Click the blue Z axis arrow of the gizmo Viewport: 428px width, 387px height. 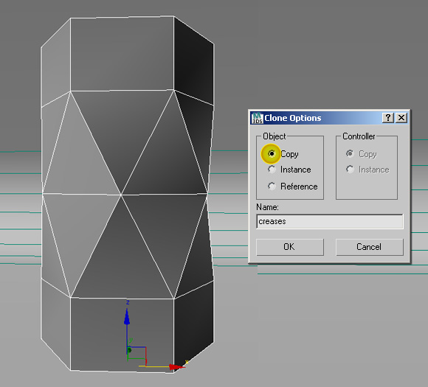click(127, 317)
